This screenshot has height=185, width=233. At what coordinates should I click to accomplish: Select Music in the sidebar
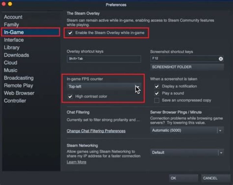coord(10,70)
